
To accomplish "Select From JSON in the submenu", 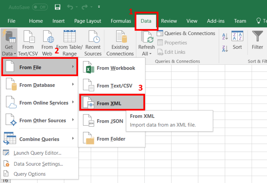I will coord(110,121).
